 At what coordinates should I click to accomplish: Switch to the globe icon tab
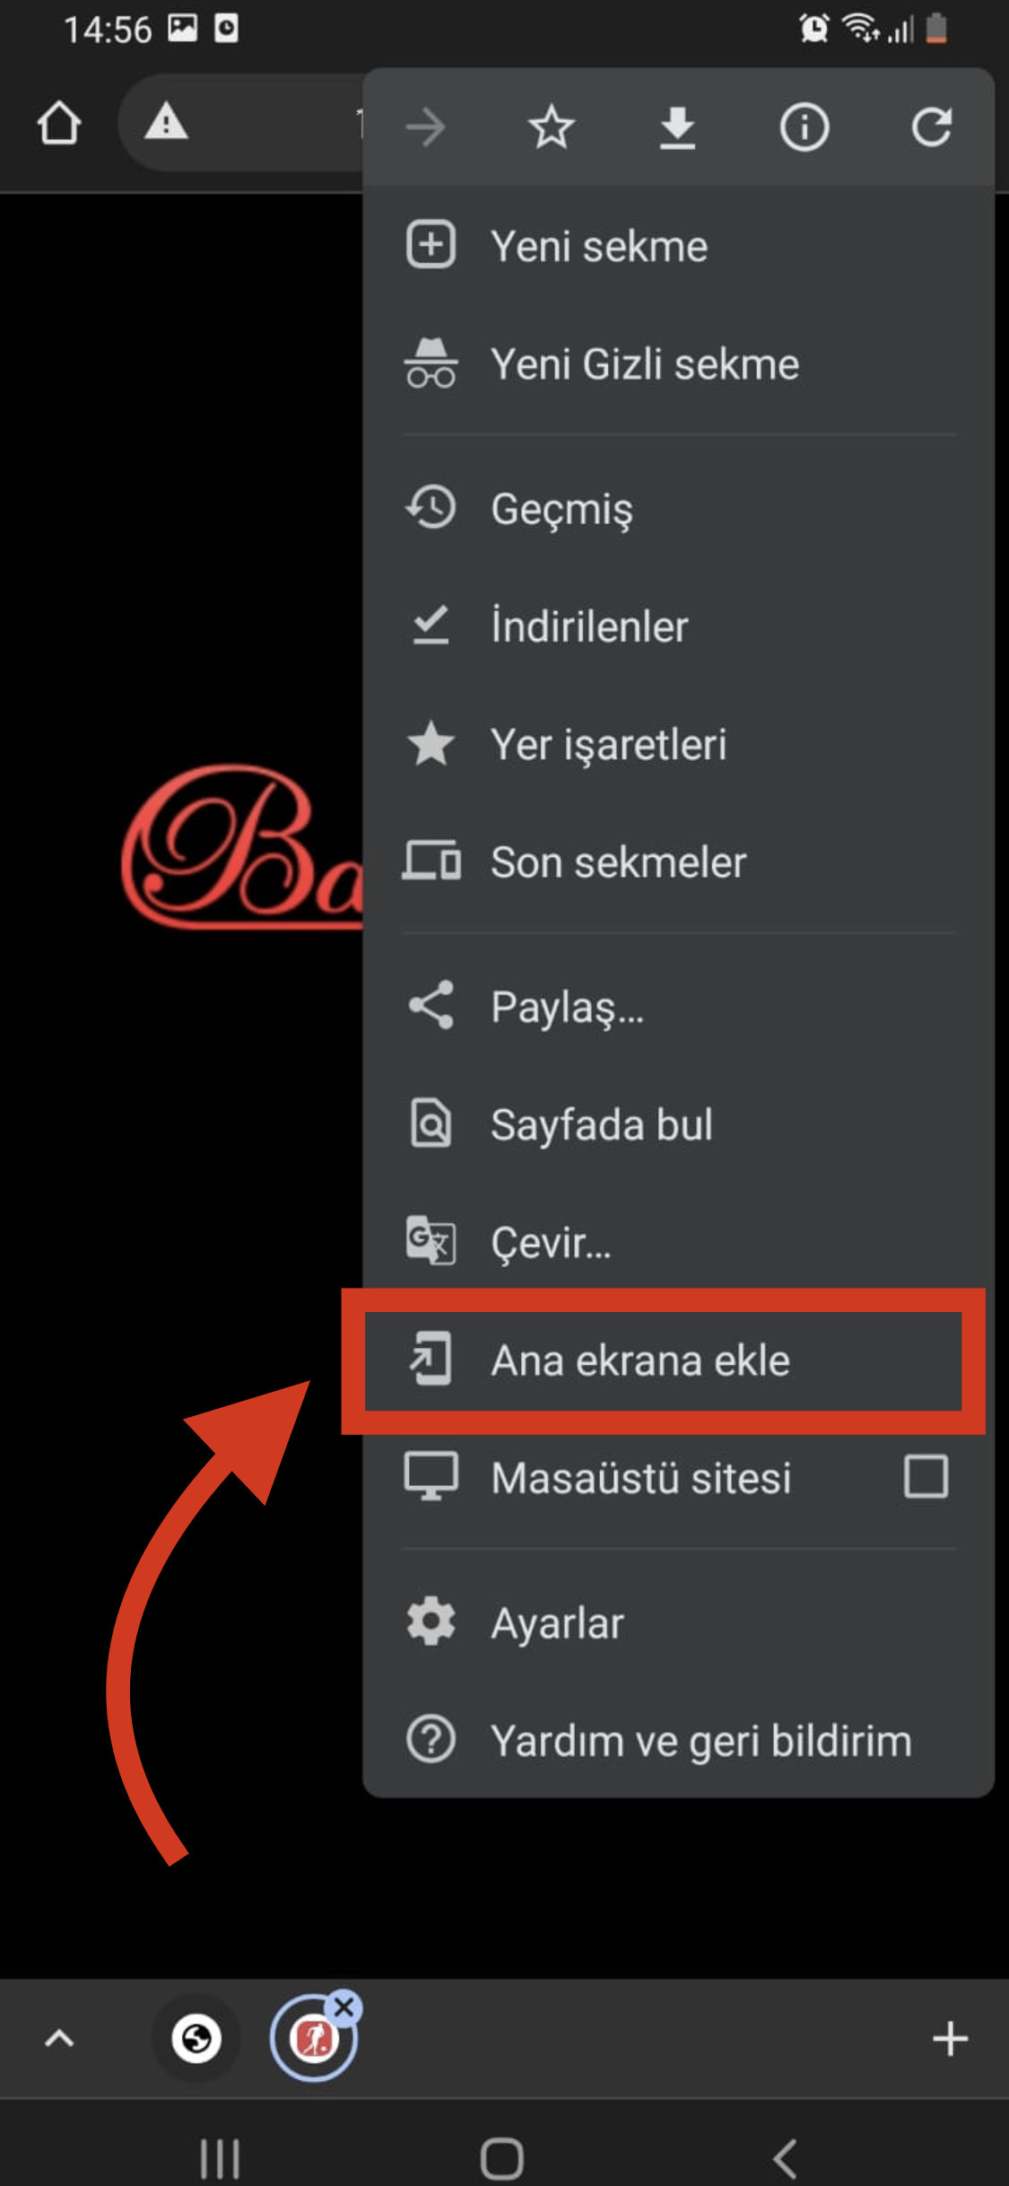[x=196, y=2038]
